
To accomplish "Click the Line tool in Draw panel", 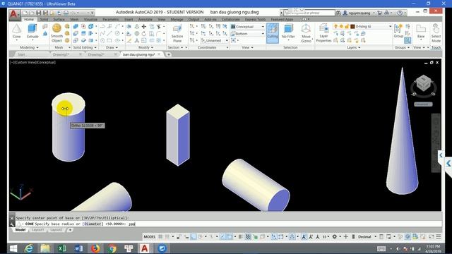I will click(109, 33).
